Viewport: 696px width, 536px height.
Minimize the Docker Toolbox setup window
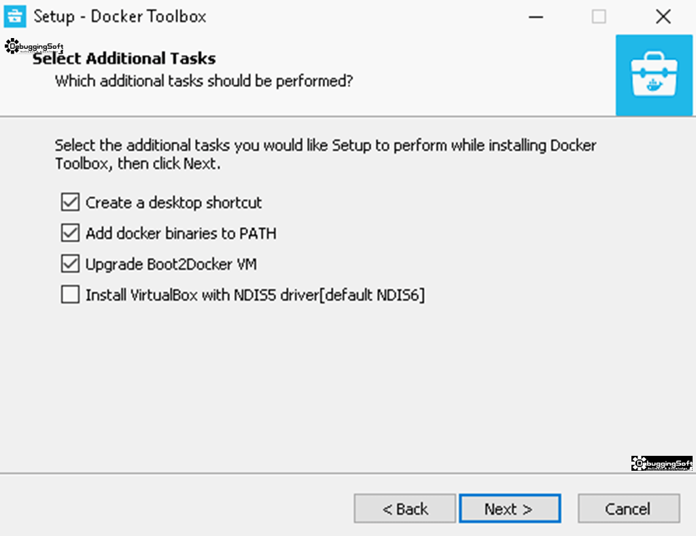[x=536, y=17]
